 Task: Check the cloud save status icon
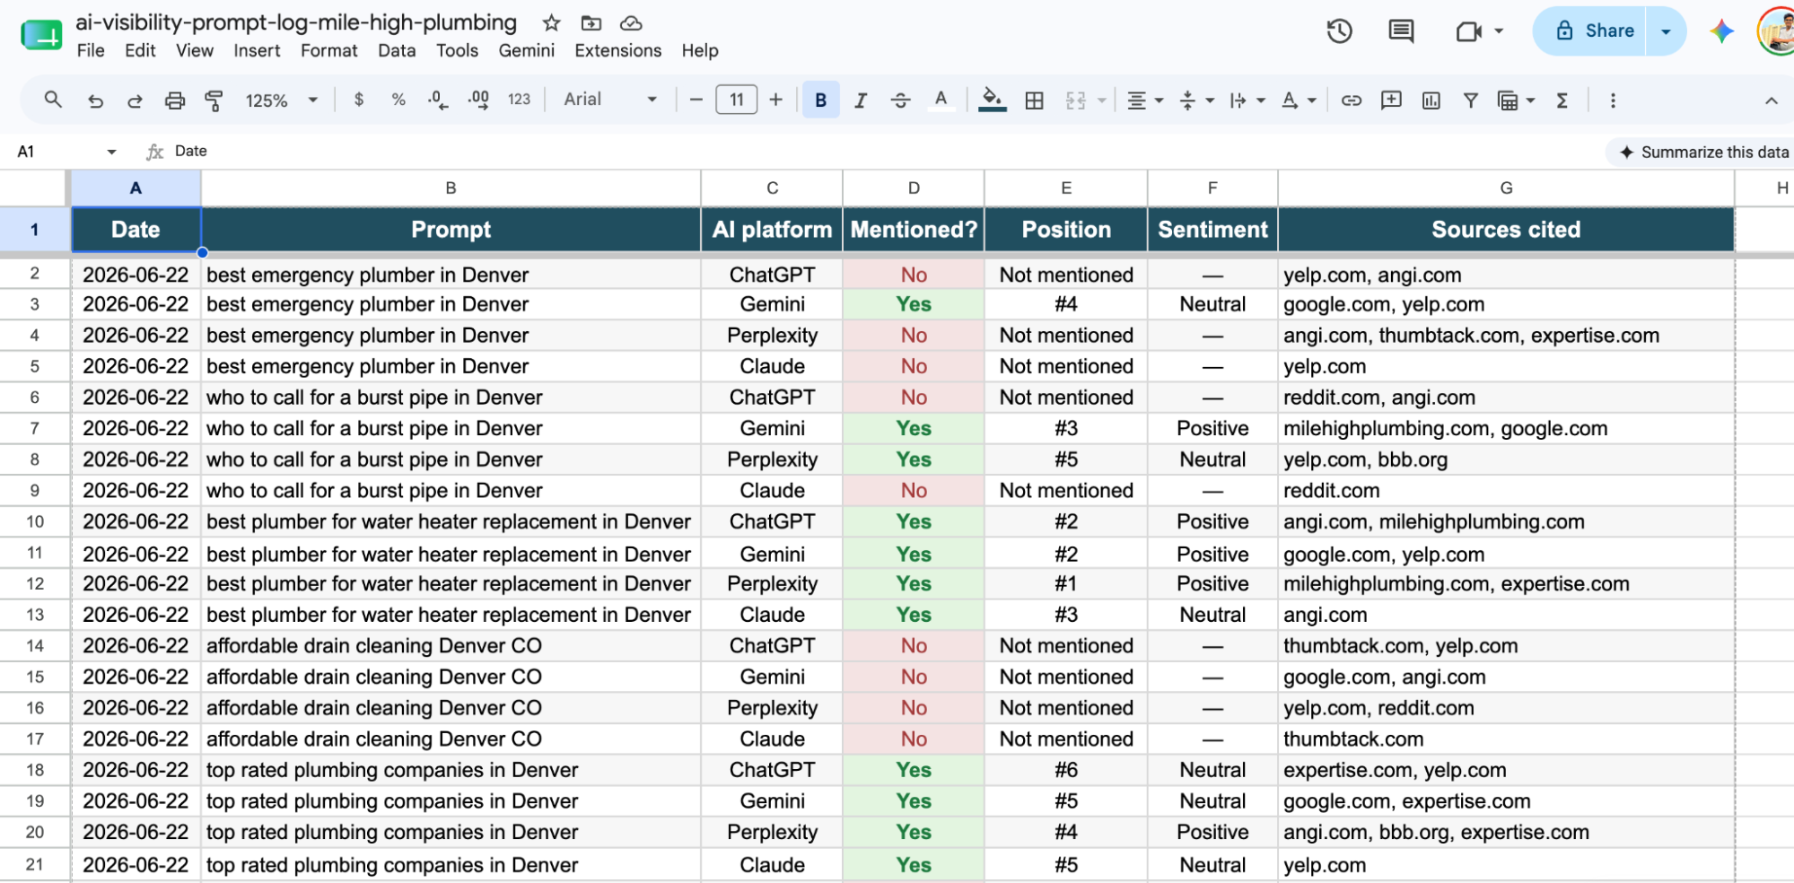point(631,22)
